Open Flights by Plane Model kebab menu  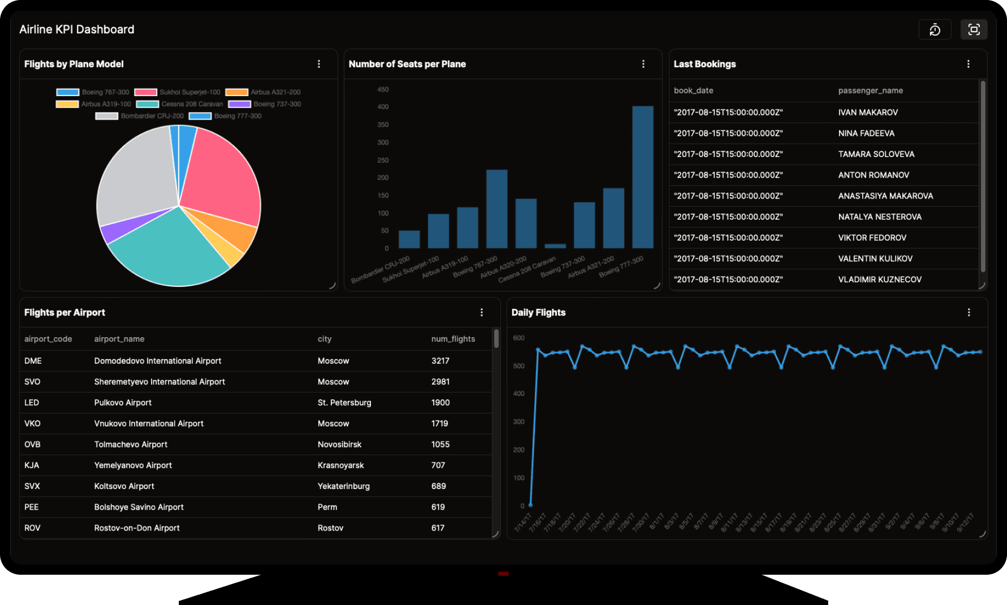(x=319, y=64)
